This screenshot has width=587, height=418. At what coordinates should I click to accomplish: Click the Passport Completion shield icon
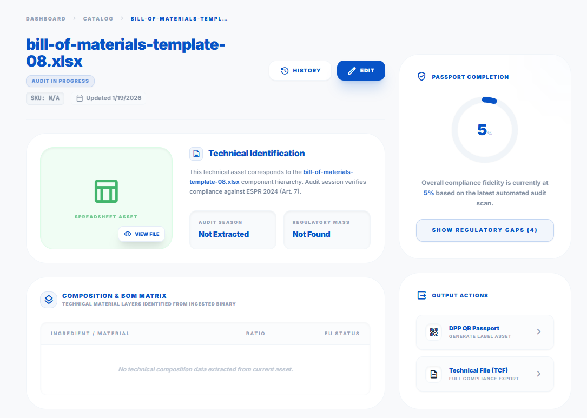(x=422, y=77)
